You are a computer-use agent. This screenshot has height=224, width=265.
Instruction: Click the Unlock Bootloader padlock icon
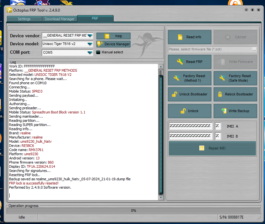(x=174, y=94)
